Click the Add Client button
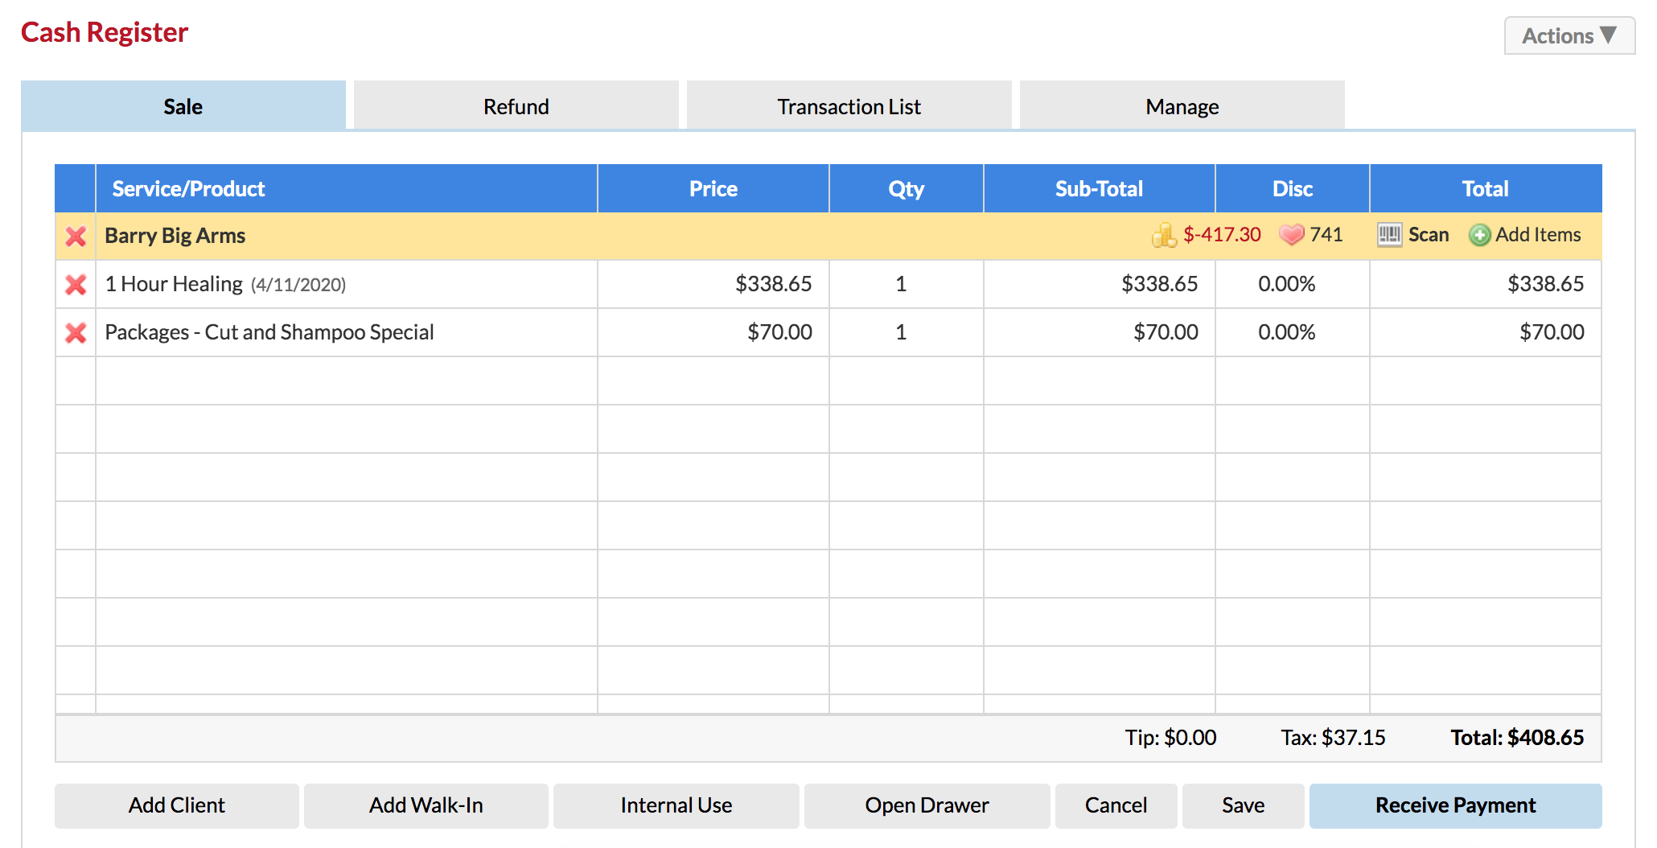Screen dimensions: 1657x848 click(x=177, y=805)
